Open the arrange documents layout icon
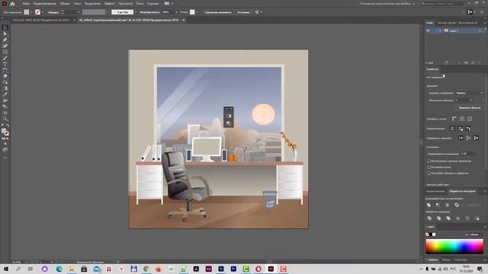The image size is (488, 274). 169,4
